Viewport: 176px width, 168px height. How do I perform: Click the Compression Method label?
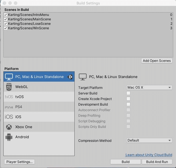coord(95,141)
